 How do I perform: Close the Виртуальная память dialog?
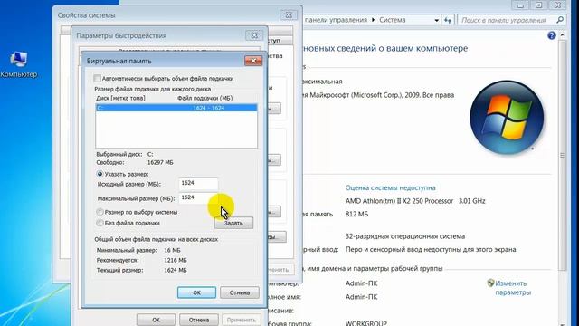[x=253, y=61]
